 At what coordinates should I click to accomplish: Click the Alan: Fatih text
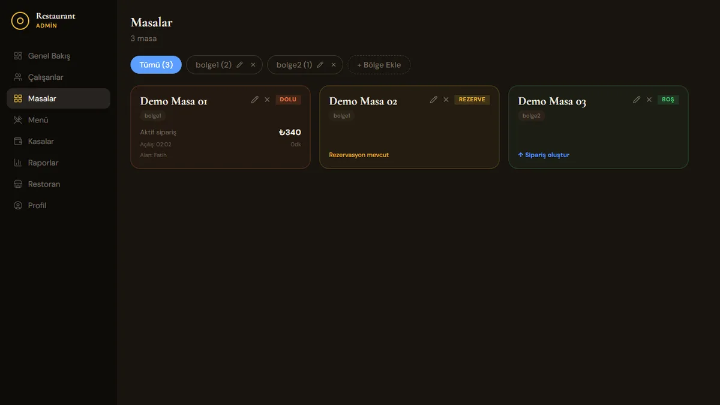coord(154,155)
